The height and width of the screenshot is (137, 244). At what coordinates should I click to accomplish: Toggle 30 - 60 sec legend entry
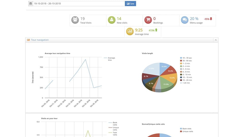[x=186, y=61]
